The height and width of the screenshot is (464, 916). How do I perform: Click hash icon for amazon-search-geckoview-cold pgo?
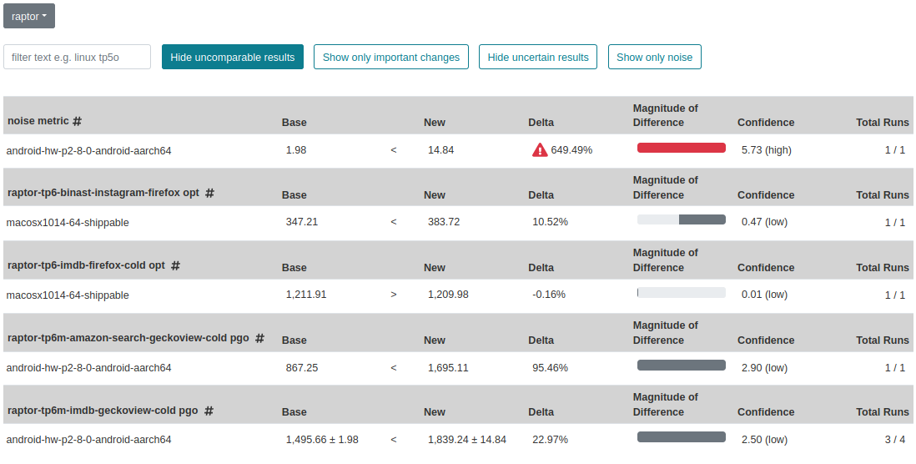point(260,338)
